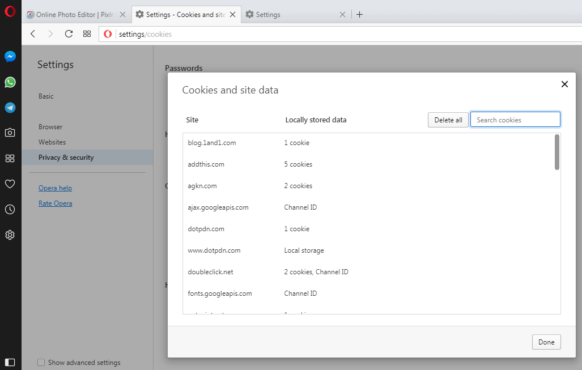Open Telegram in the sidebar

(x=10, y=108)
